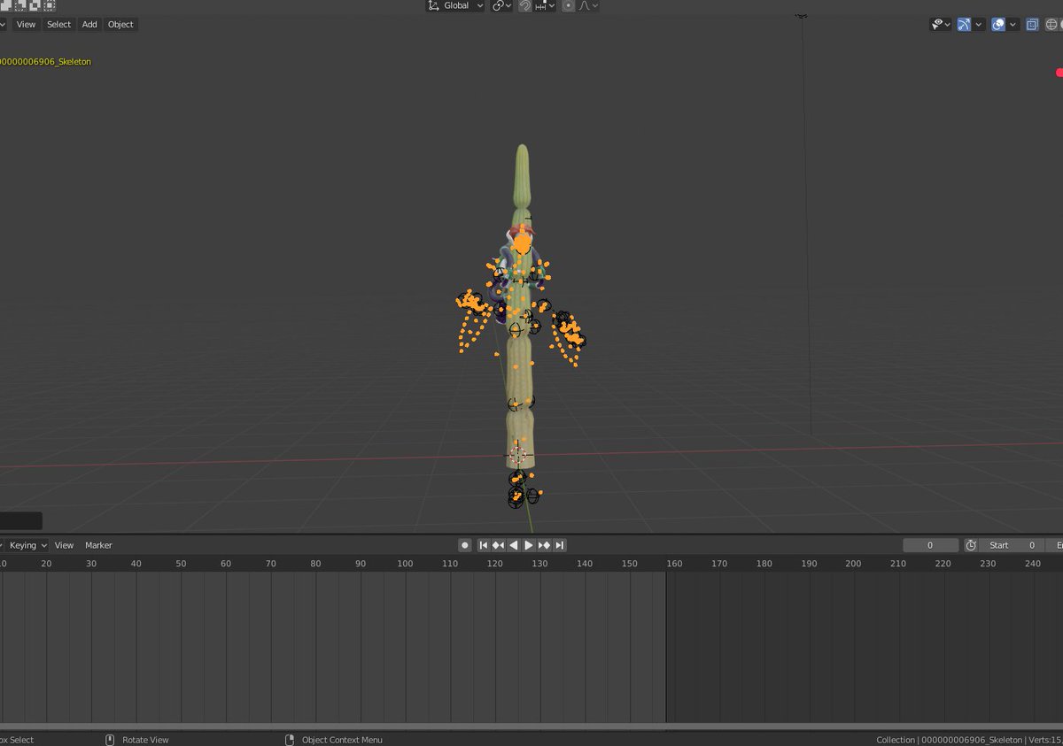
Task: Click frame 200 on the timeline ruler
Action: click(853, 564)
